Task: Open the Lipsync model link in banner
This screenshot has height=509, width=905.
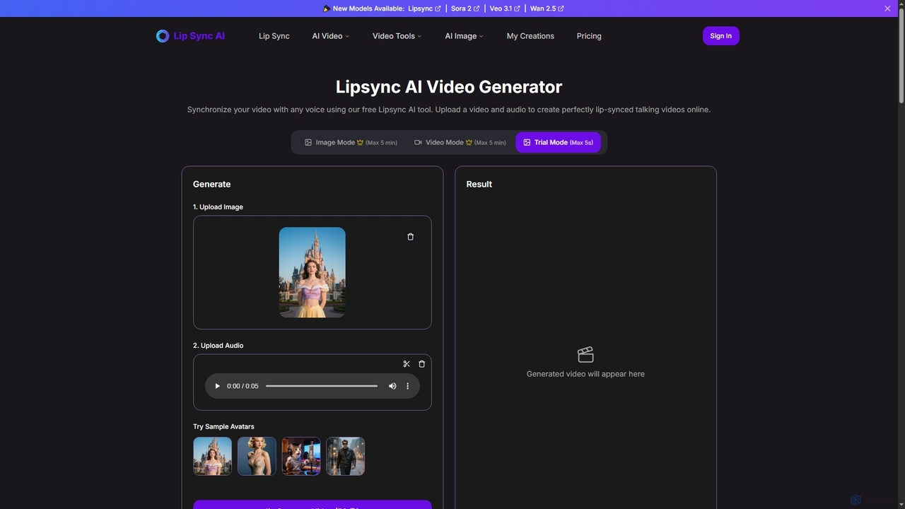Action: [424, 8]
